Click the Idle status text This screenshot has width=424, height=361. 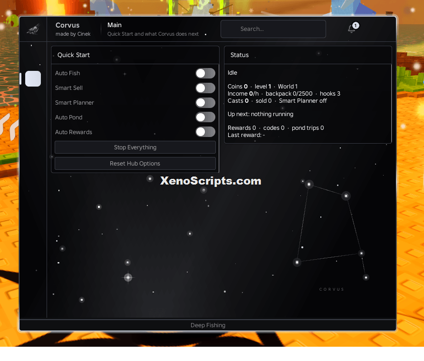[x=232, y=72]
